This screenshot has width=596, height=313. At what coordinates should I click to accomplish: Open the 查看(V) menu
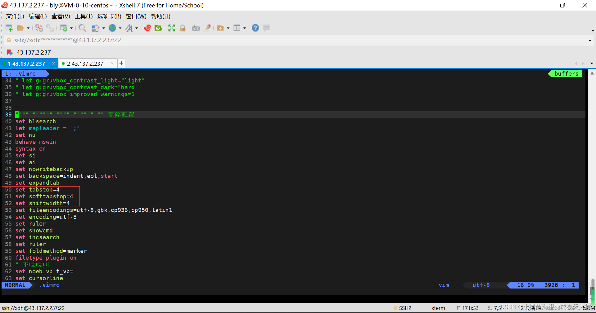(x=61, y=16)
